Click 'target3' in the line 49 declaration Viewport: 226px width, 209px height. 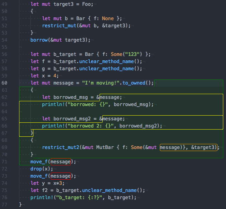63,4
